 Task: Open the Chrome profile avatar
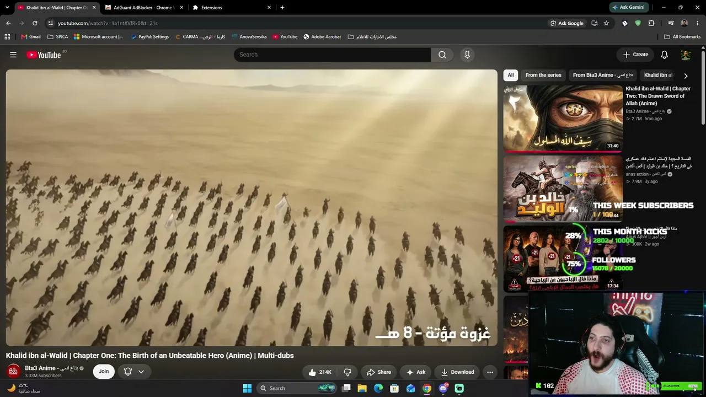click(x=684, y=23)
